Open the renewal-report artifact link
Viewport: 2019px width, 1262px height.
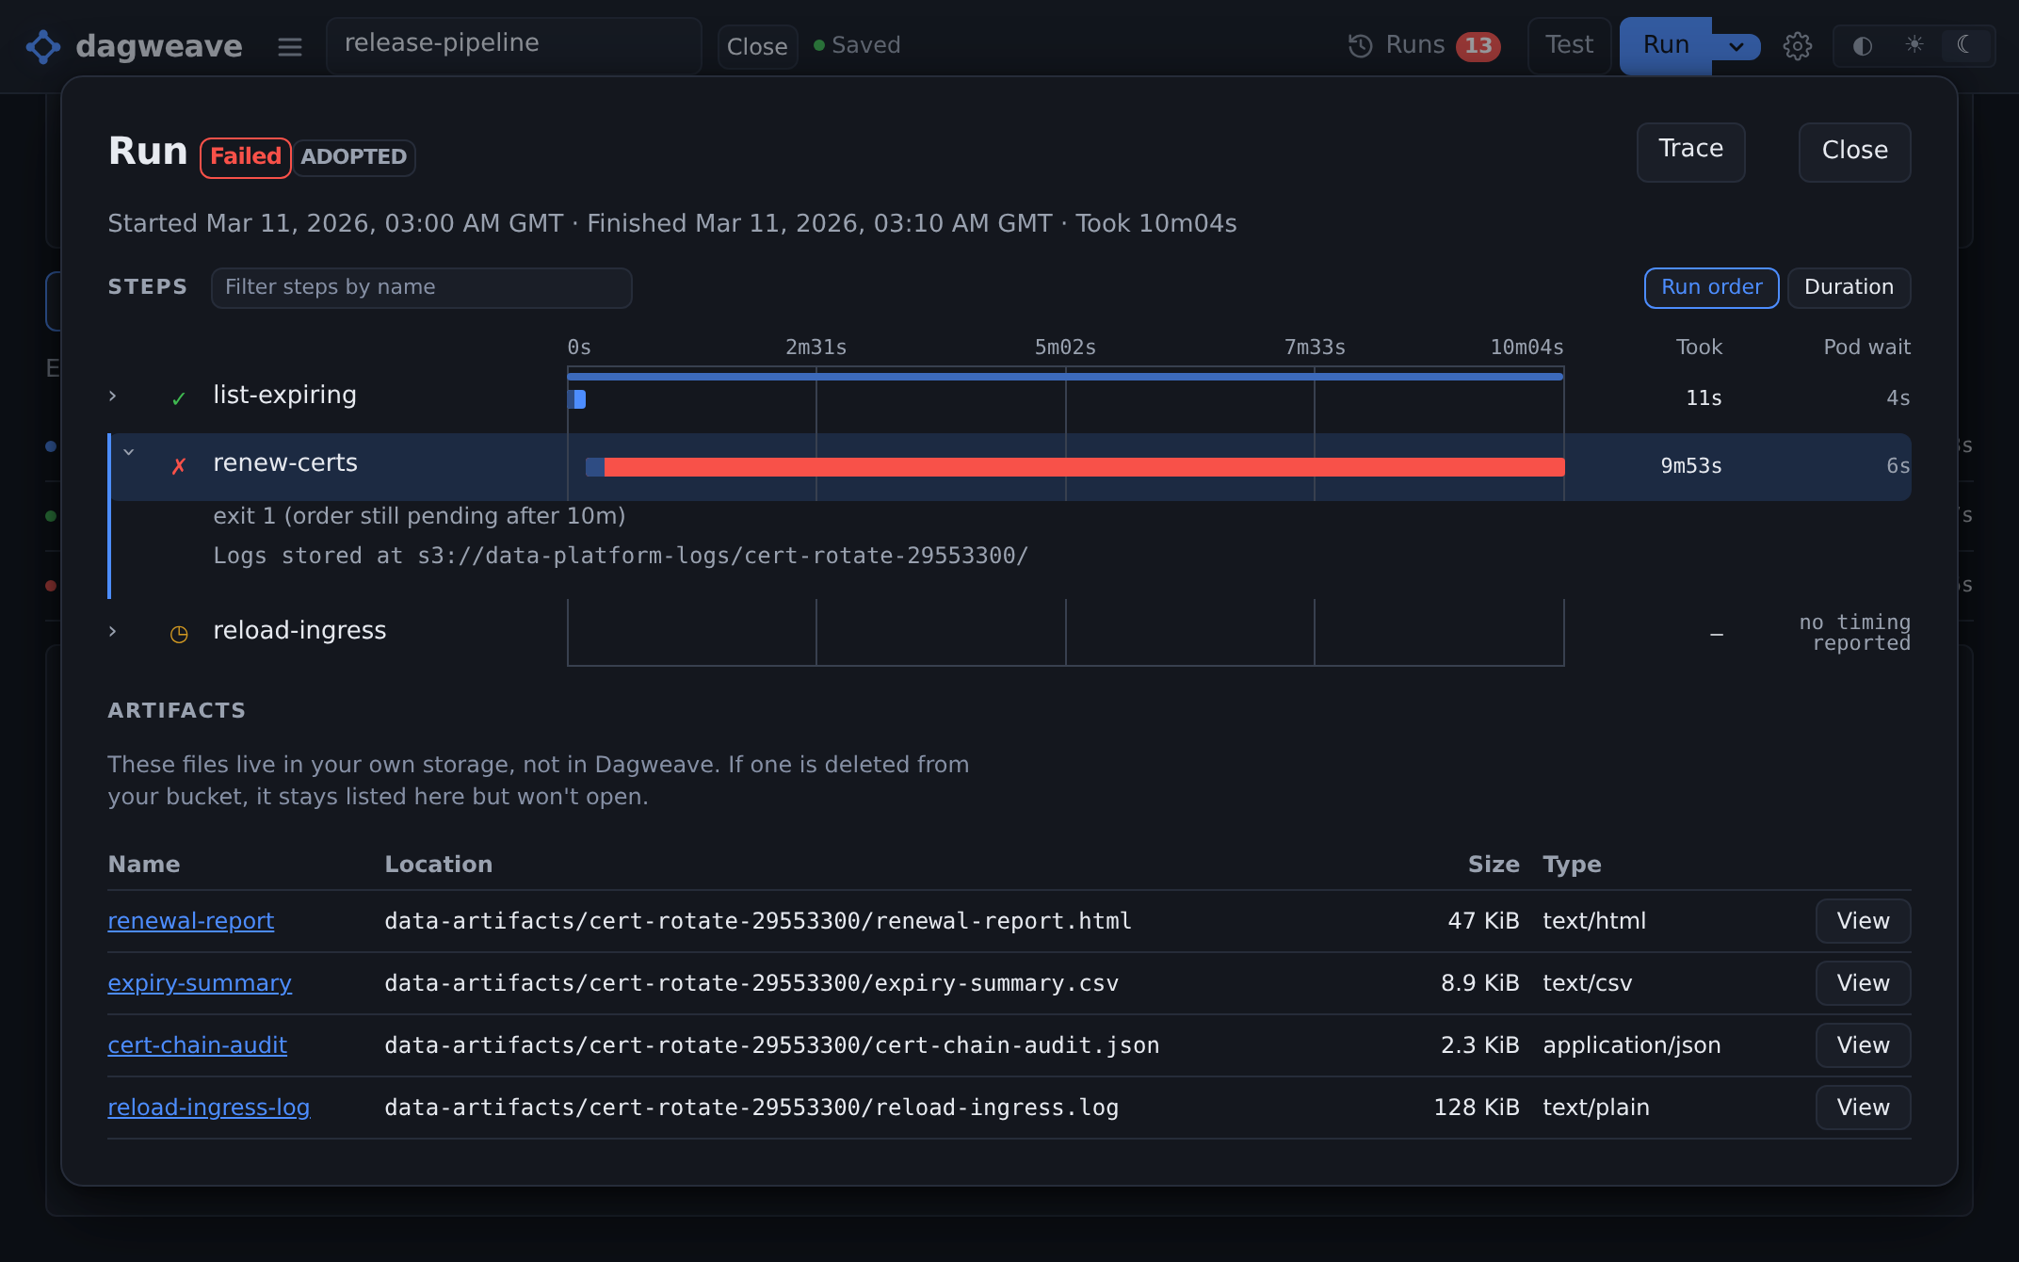pos(191,921)
